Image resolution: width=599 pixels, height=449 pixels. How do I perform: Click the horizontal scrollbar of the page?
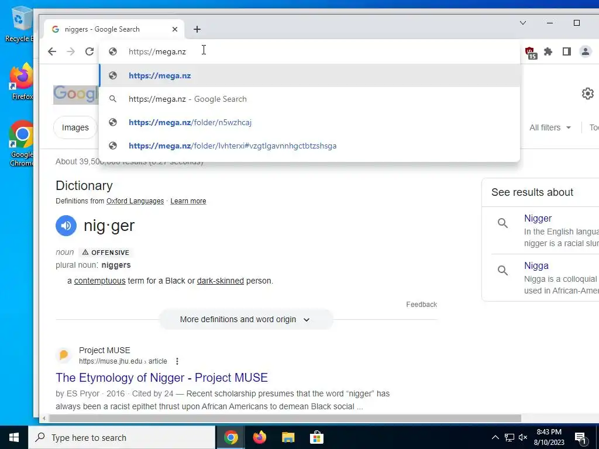tap(285, 419)
